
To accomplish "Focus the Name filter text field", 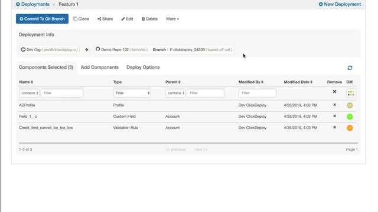I will click(62, 93).
